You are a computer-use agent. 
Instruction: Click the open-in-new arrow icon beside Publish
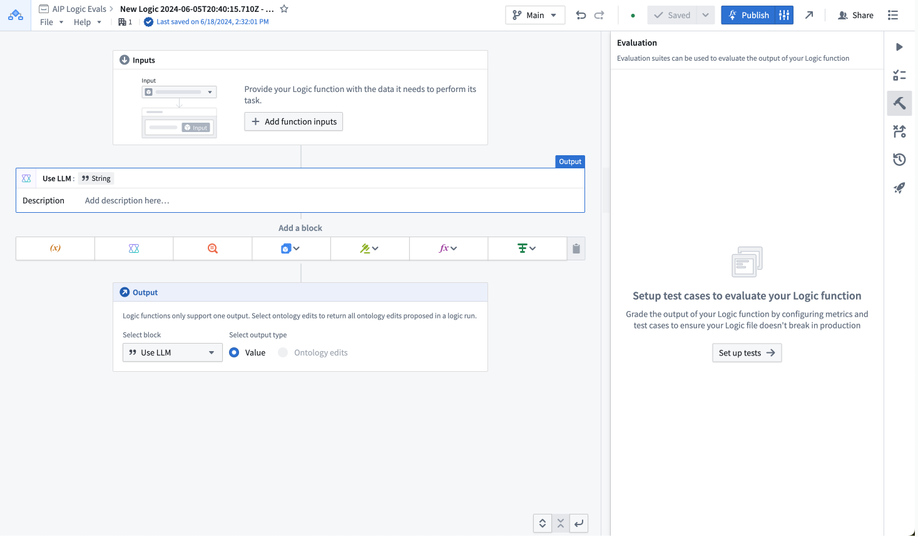pyautogui.click(x=809, y=15)
